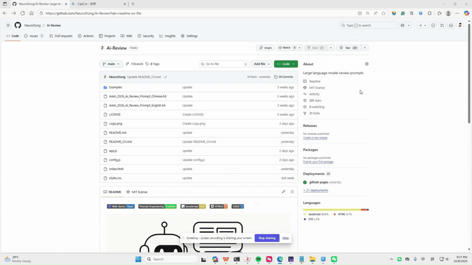Open the Projects tab
Screen dimensions: 472x265
pos(107,36)
